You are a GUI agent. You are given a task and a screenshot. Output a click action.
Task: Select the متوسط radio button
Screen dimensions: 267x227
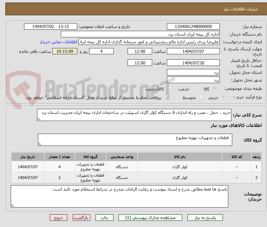pos(201,96)
